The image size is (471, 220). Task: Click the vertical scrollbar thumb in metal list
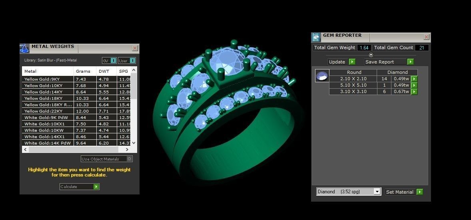click(134, 86)
